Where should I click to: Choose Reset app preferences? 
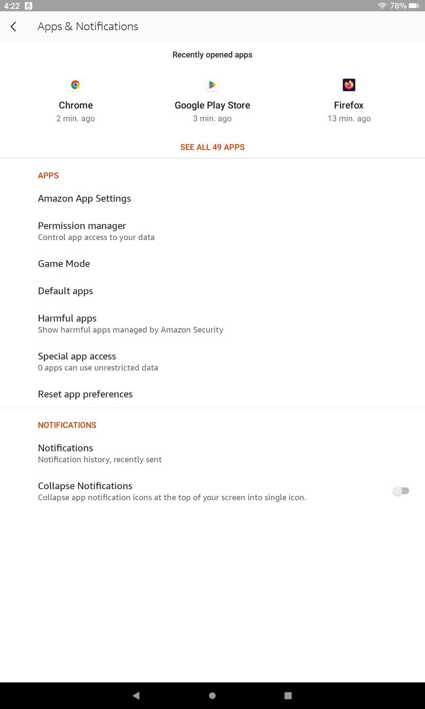[x=85, y=394]
